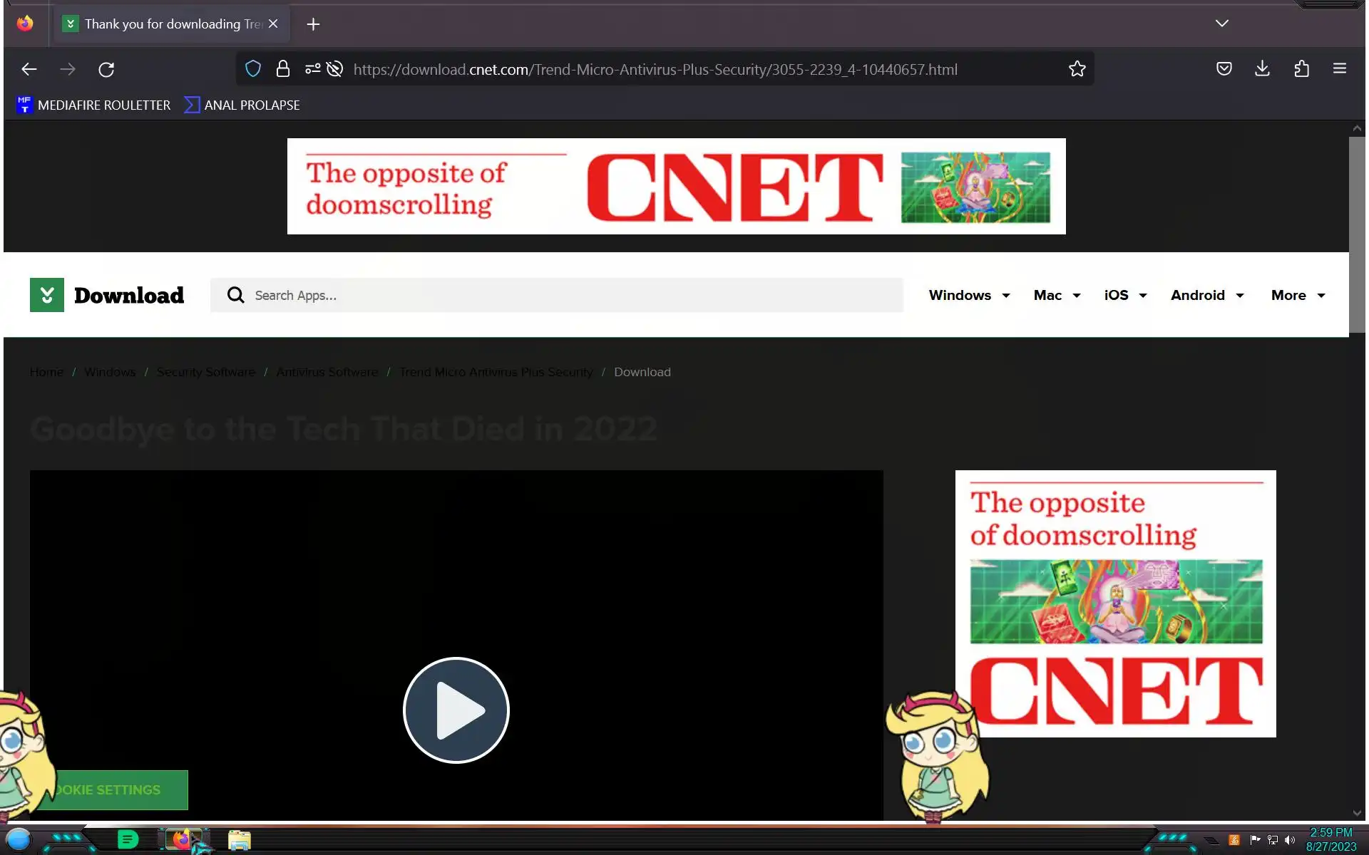Expand the Windows category dropdown
Image resolution: width=1369 pixels, height=855 pixels.
[969, 295]
